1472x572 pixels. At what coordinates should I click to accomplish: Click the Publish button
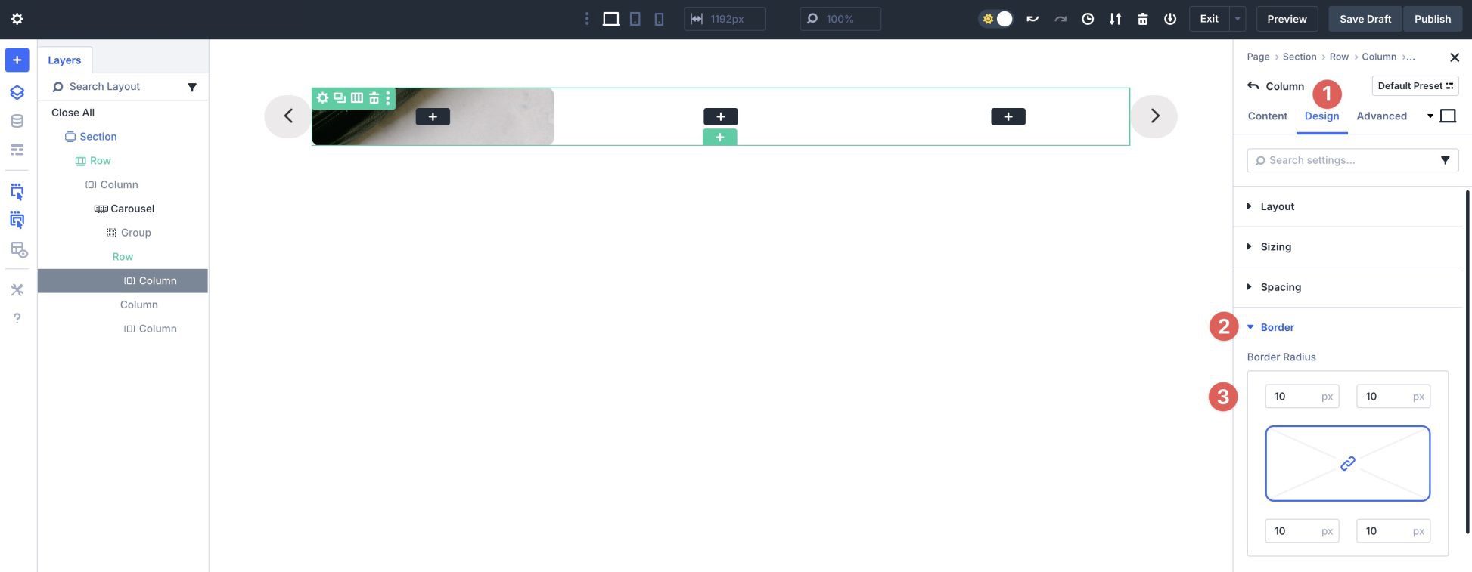coord(1433,19)
